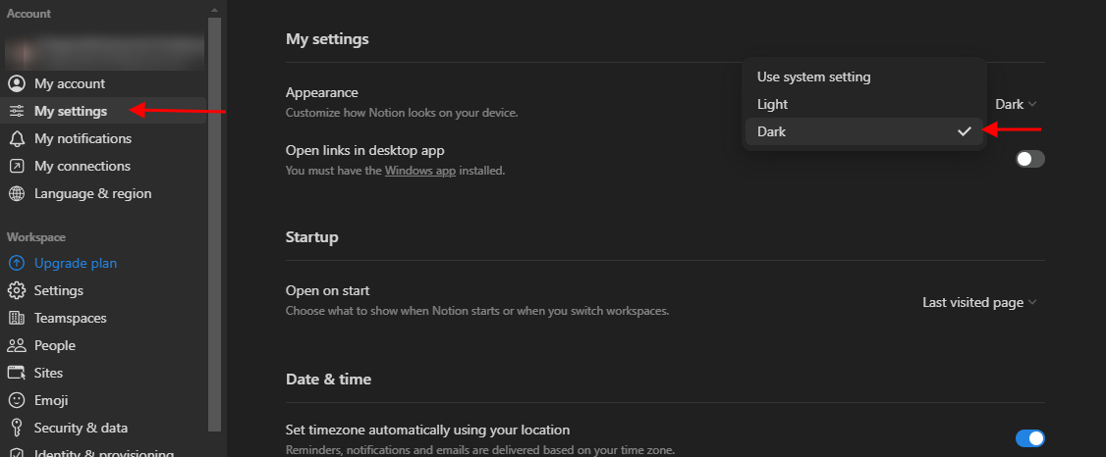Image resolution: width=1106 pixels, height=457 pixels.
Task: Click the My settings sliders icon
Action: coord(17,111)
